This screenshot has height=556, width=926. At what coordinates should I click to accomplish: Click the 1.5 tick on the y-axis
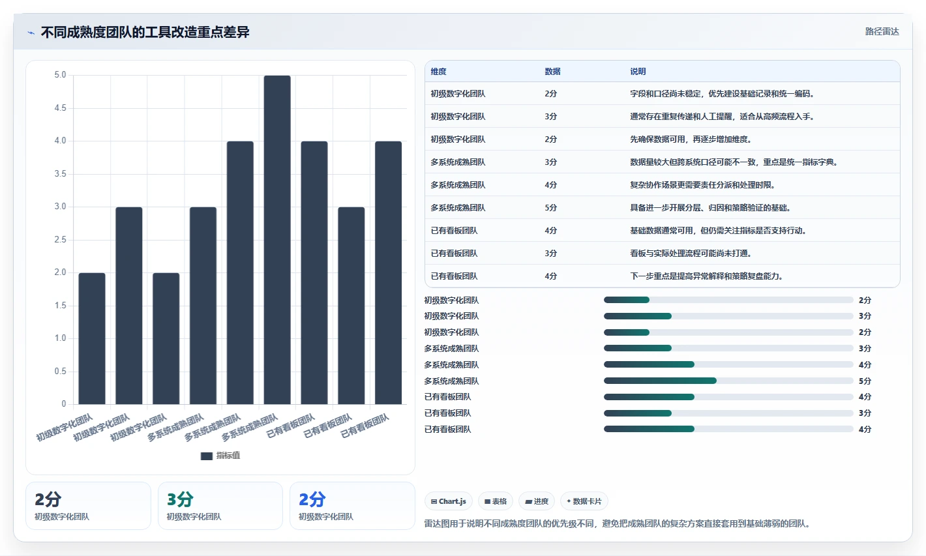pos(60,306)
